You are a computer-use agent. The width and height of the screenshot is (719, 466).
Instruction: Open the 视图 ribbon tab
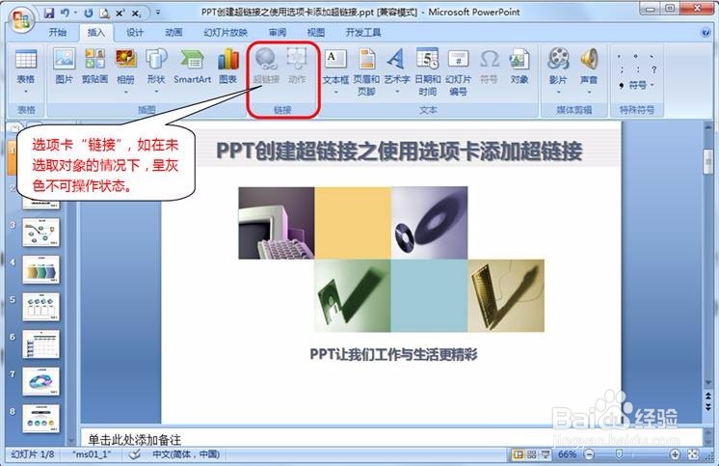click(x=316, y=32)
